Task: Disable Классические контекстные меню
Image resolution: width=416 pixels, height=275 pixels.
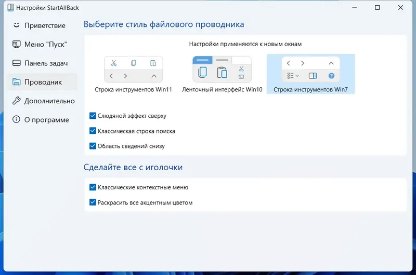Action: click(x=93, y=187)
